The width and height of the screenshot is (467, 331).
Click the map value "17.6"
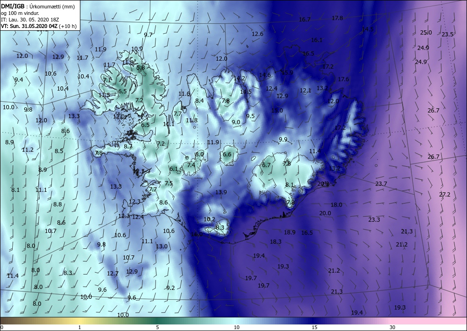[343, 79]
